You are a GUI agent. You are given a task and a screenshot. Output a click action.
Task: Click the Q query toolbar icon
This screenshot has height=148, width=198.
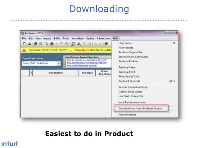84,44
